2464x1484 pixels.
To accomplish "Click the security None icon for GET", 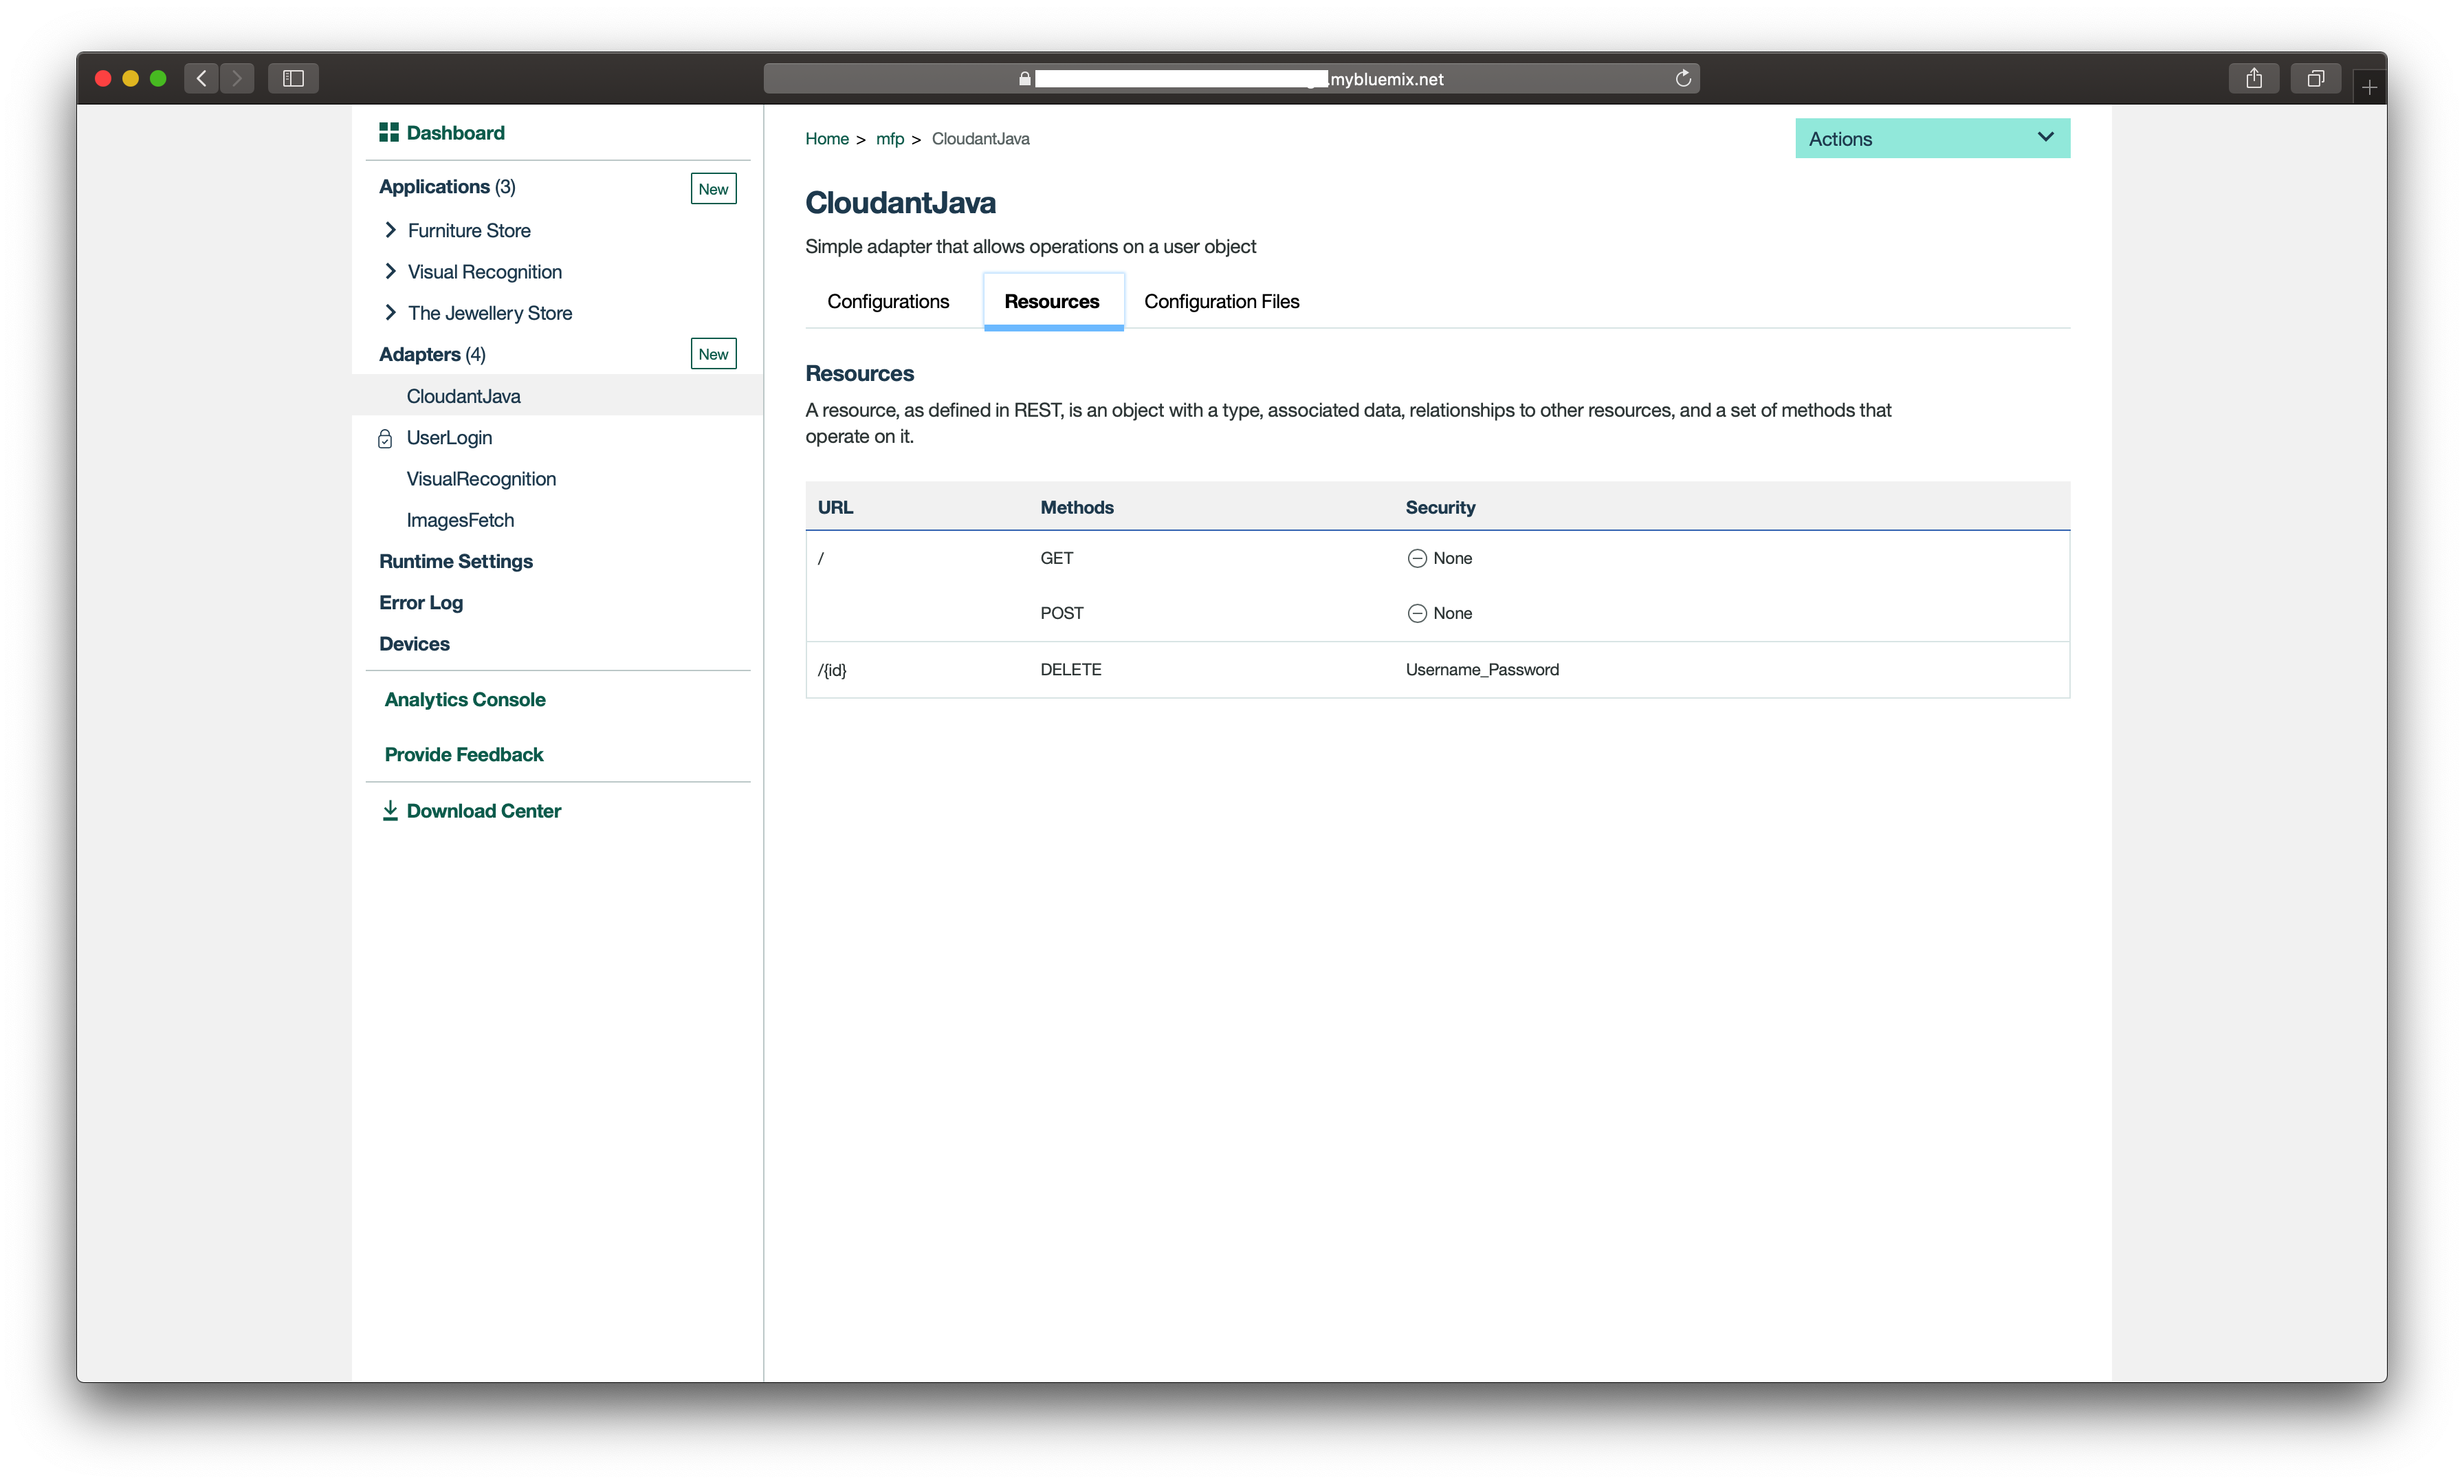I will (1417, 556).
